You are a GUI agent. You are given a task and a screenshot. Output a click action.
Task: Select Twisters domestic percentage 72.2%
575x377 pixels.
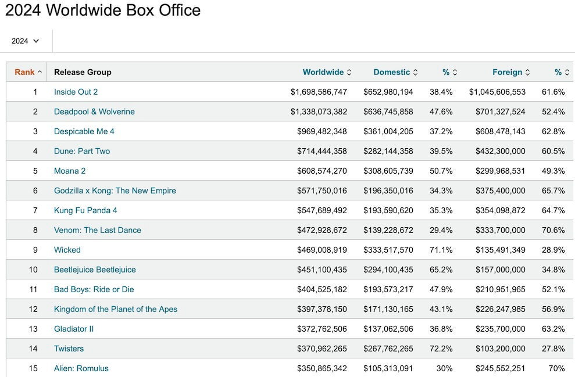coord(441,349)
